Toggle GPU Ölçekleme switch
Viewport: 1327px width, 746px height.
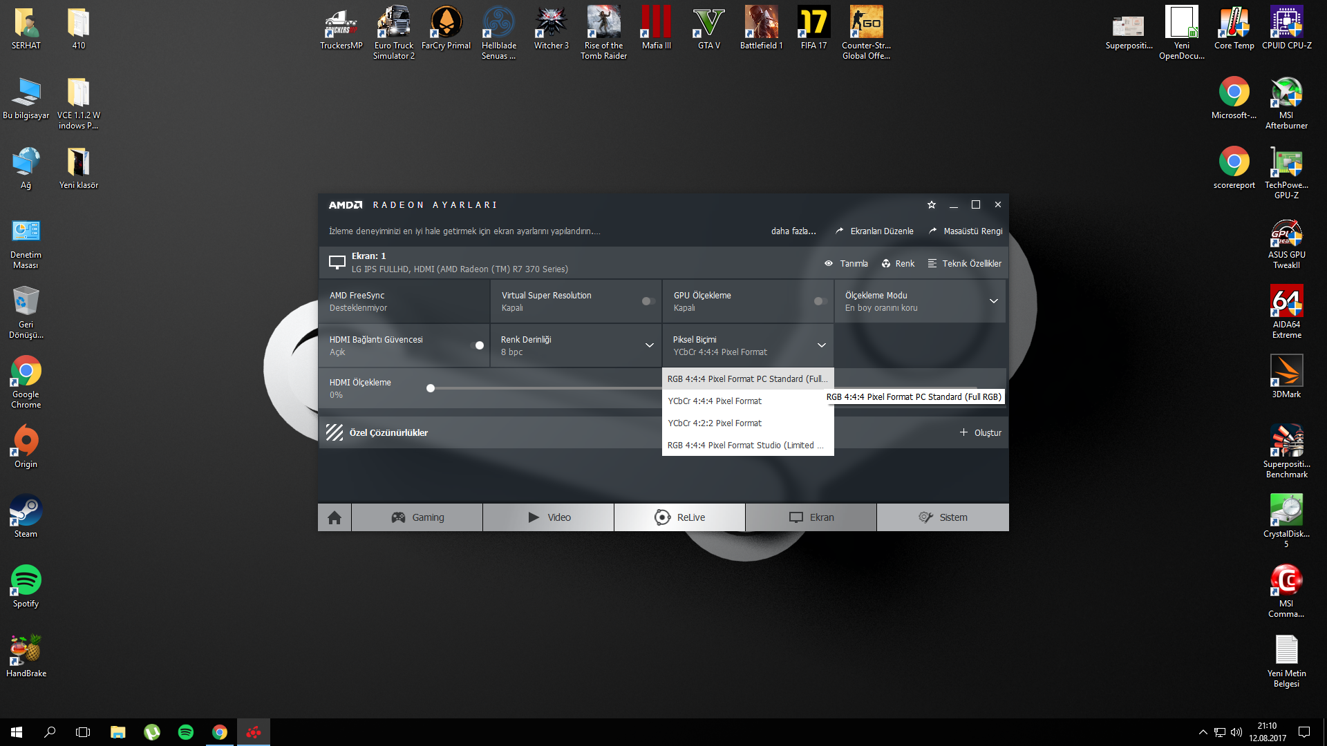(820, 301)
